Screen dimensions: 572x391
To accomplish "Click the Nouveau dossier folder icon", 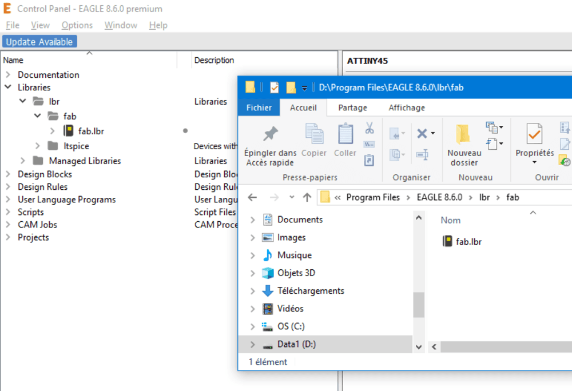I will 463,134.
